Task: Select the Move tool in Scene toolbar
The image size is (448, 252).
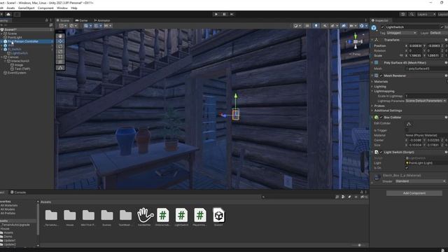Action: (60, 41)
